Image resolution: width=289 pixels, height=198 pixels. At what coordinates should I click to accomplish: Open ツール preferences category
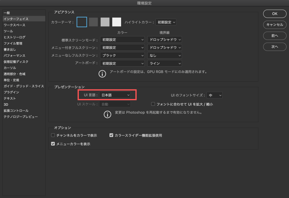click(x=24, y=31)
